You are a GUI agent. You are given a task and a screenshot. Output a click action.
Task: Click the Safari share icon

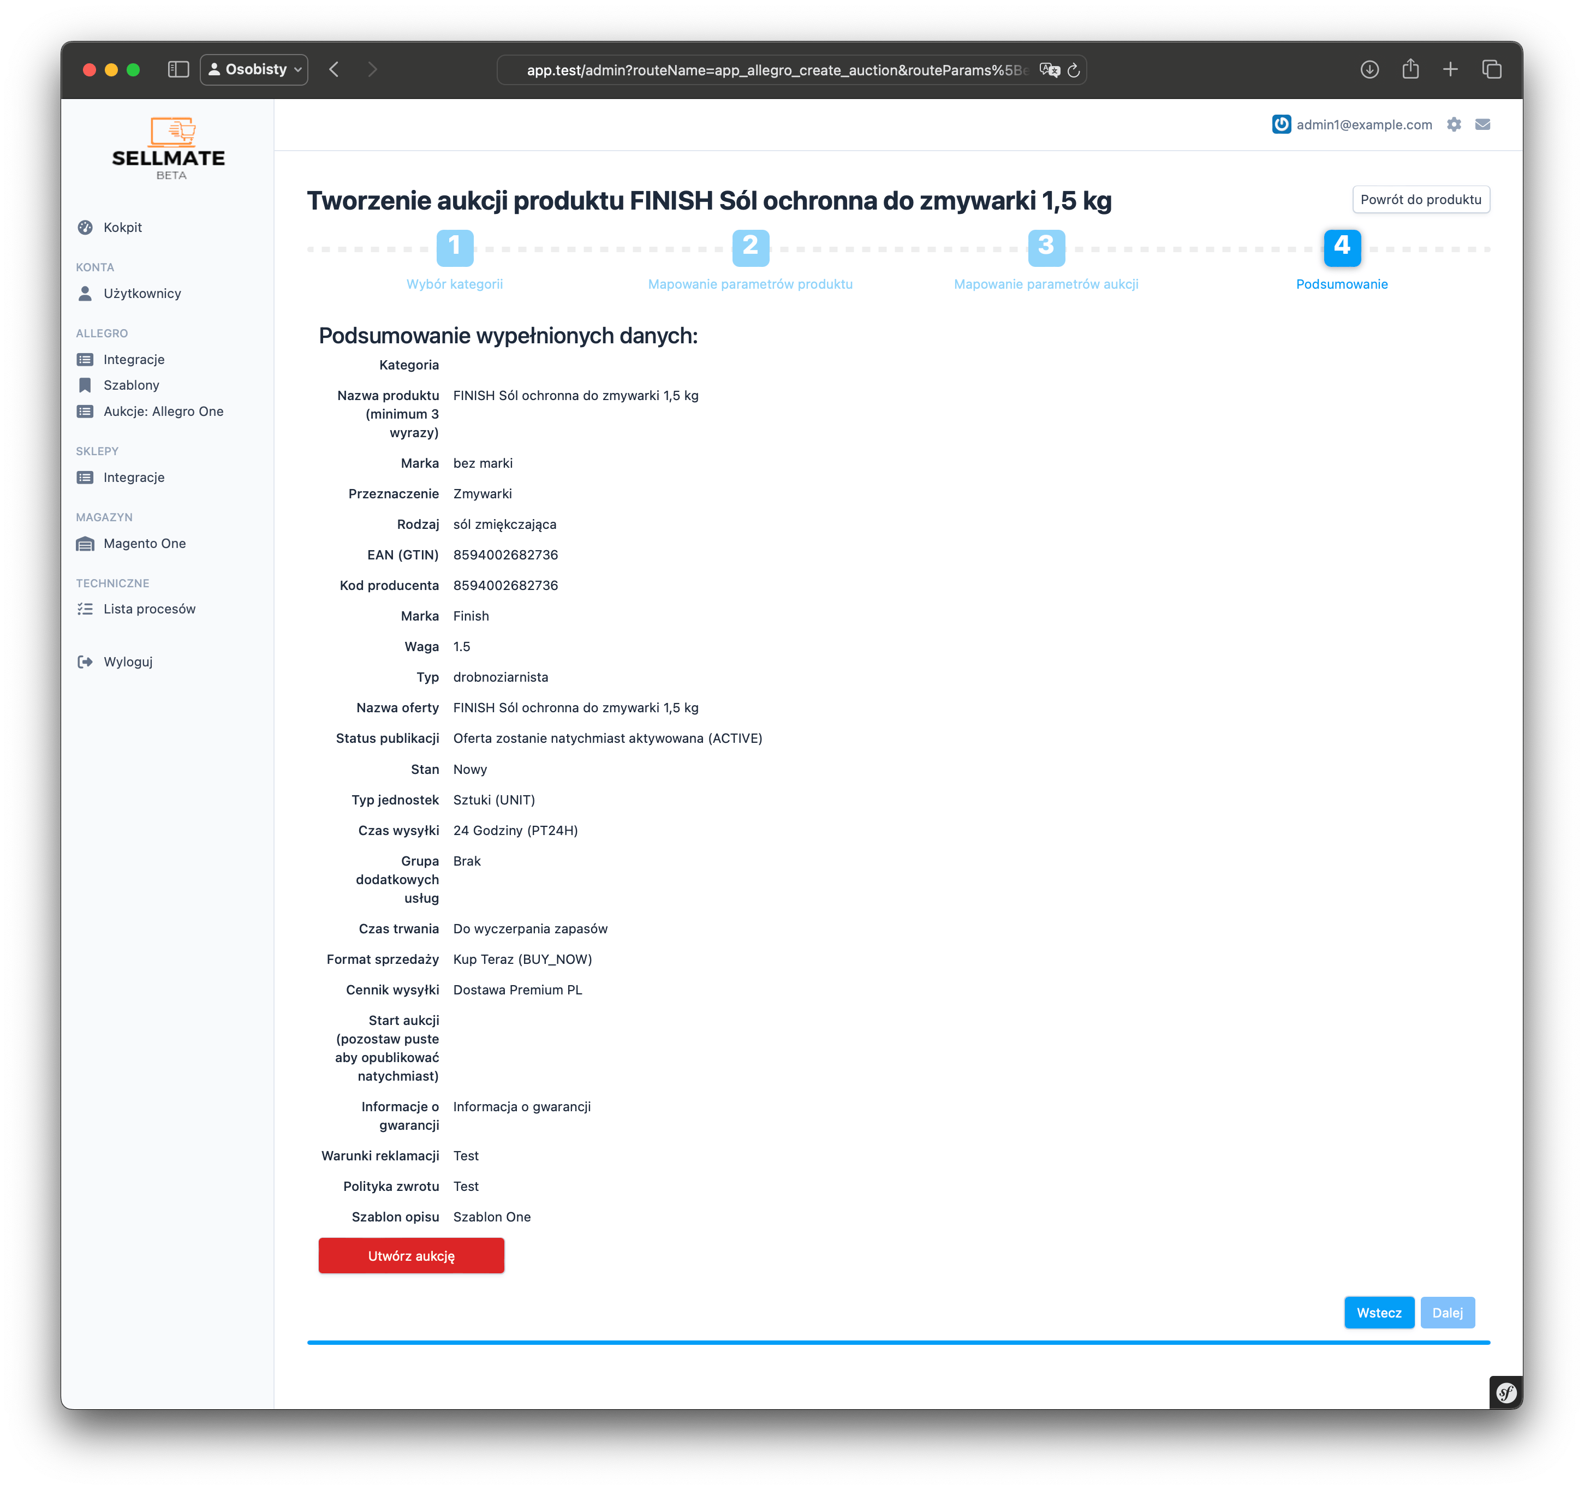tap(1410, 69)
